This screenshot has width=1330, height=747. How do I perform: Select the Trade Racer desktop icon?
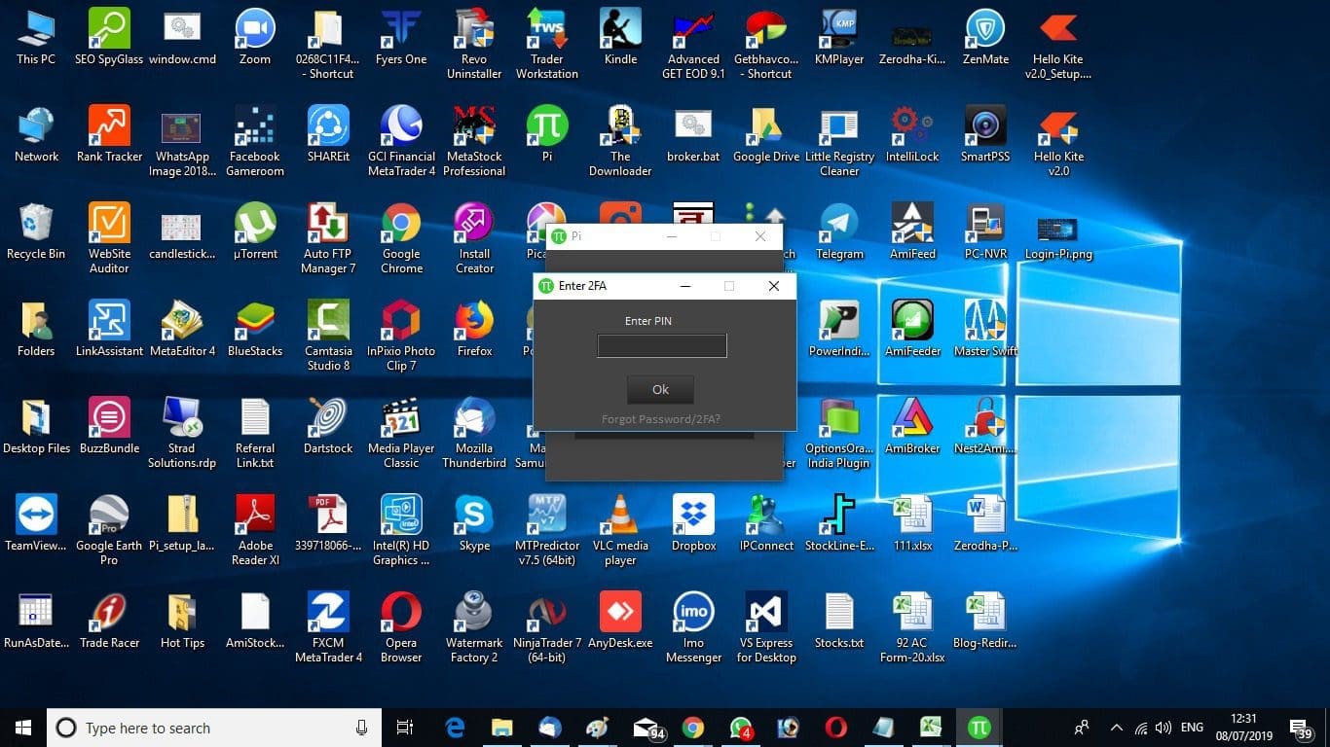pyautogui.click(x=109, y=621)
